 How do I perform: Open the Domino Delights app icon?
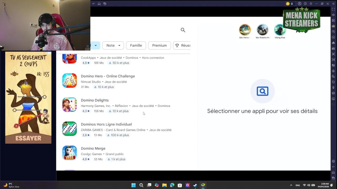coord(70,104)
